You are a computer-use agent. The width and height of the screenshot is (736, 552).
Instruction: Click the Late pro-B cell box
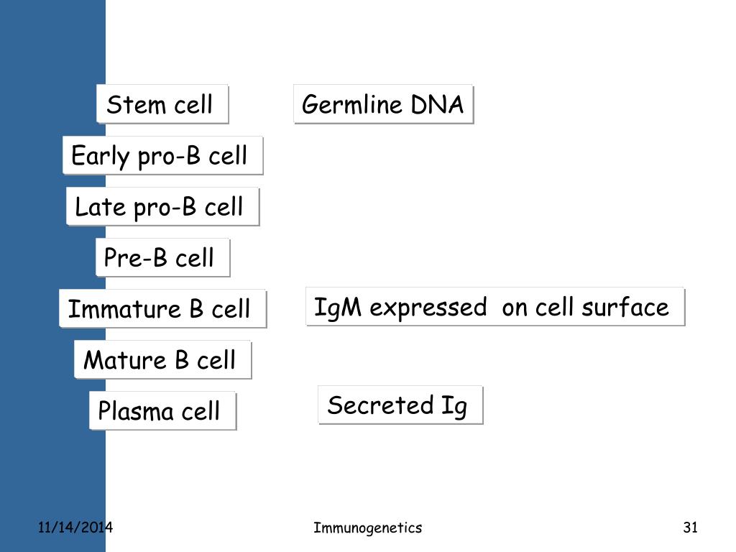(163, 206)
